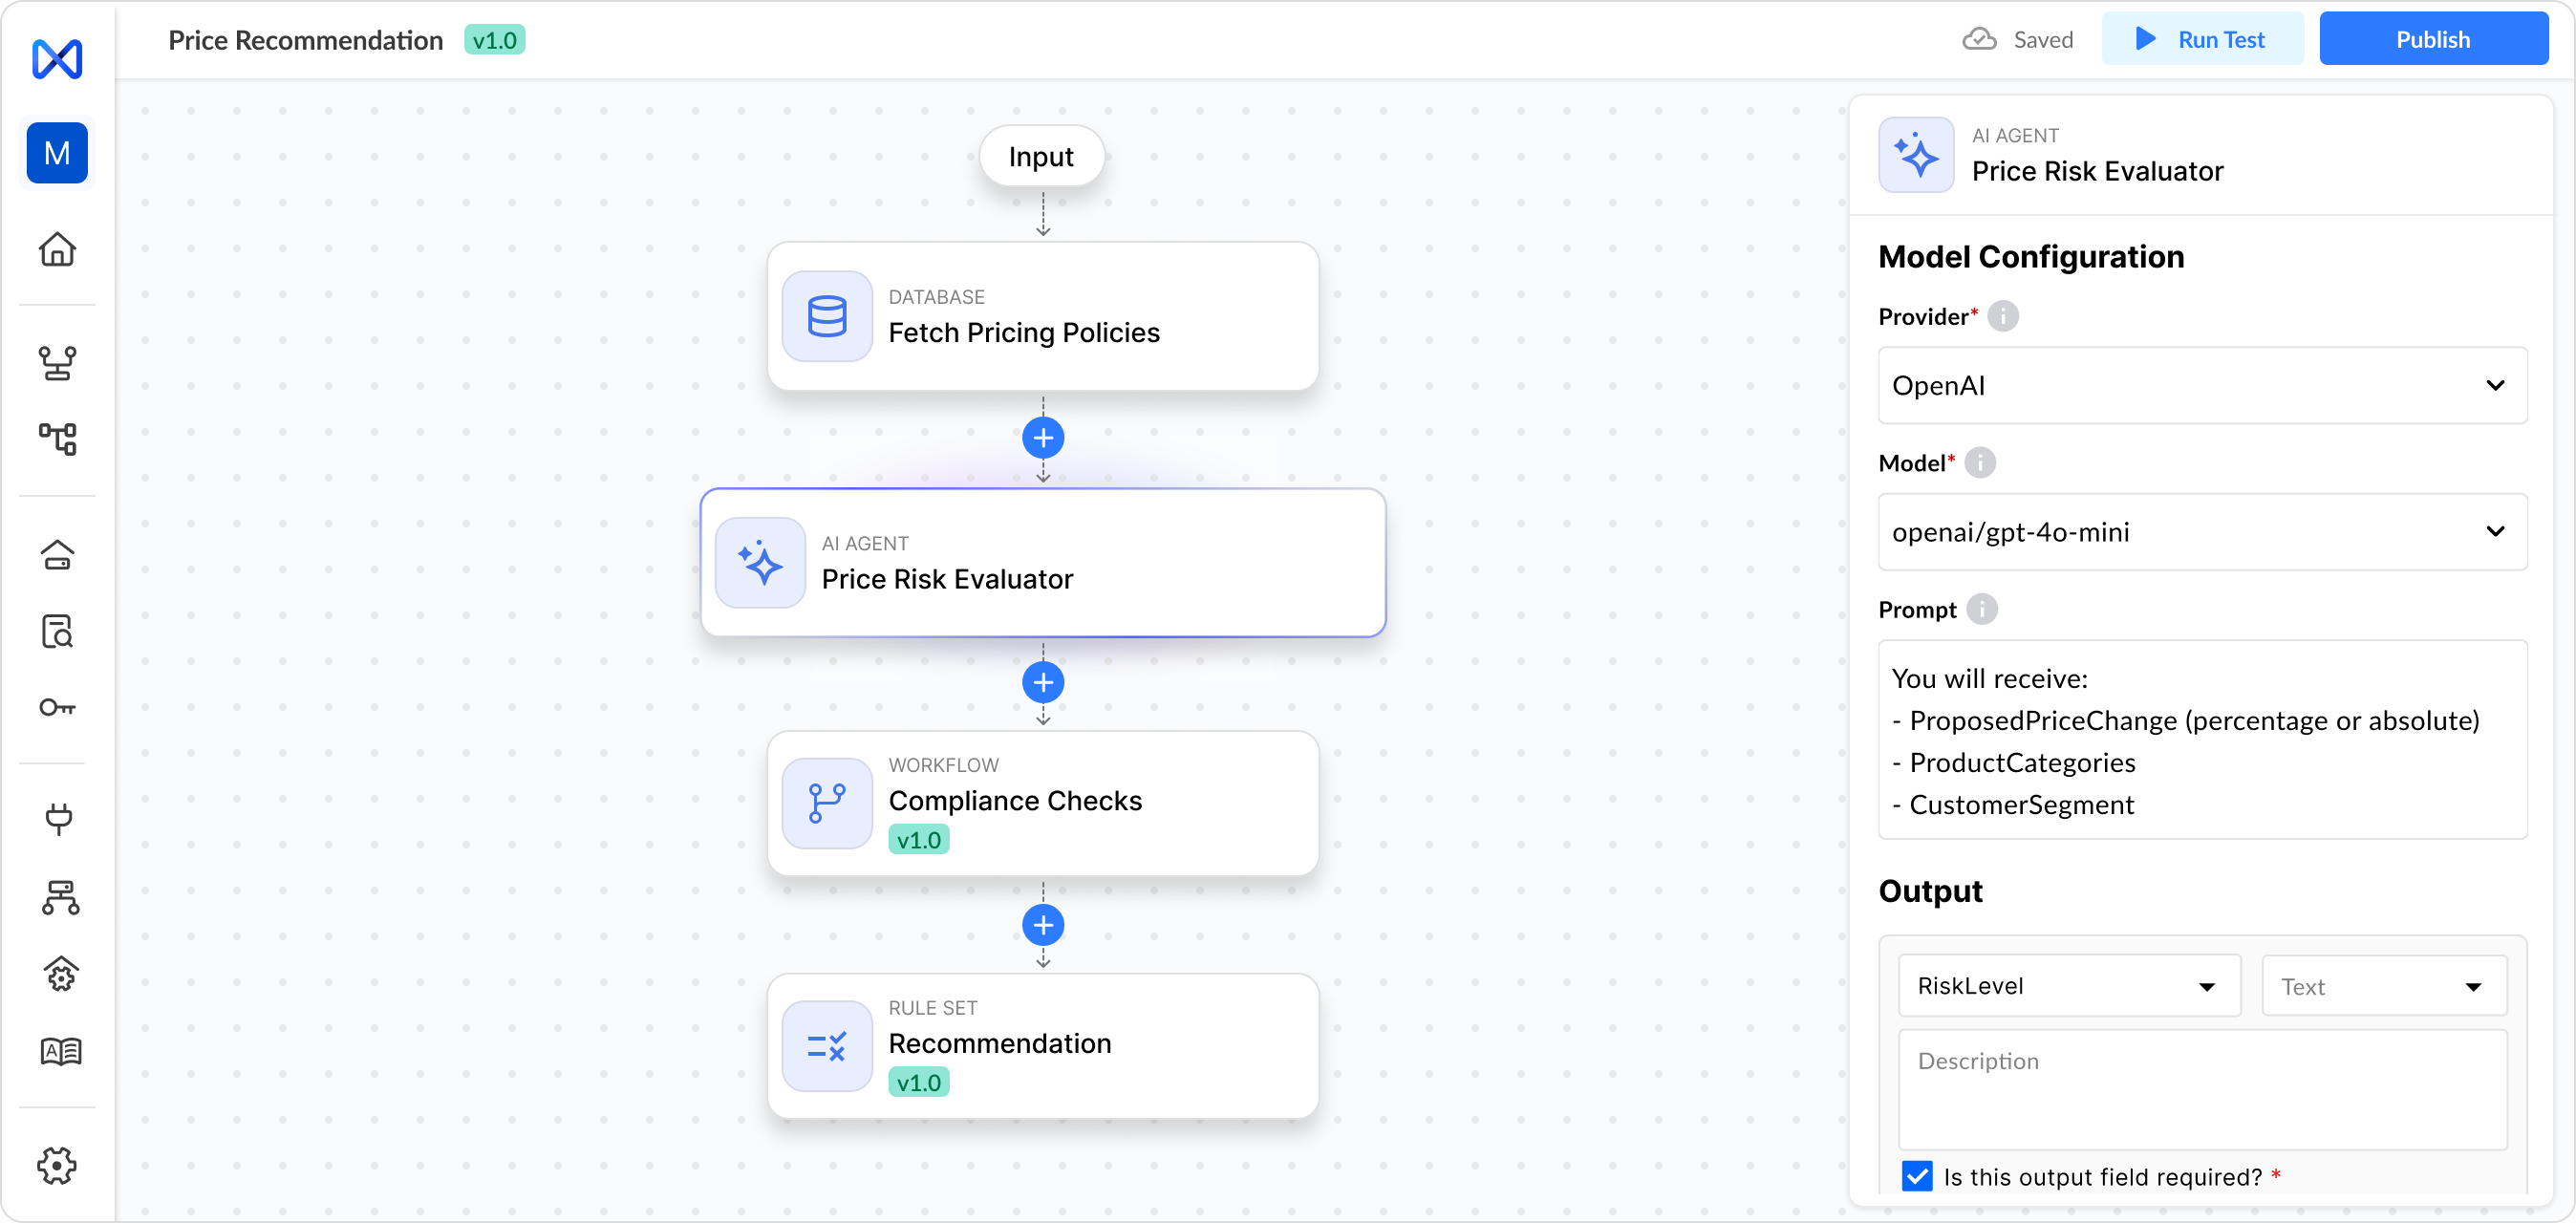Open the key credentials icon in sidebar
Screen dimensions: 2576x1223
pyautogui.click(x=57, y=708)
